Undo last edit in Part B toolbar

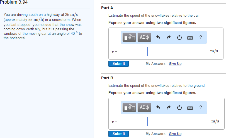coord(158,107)
